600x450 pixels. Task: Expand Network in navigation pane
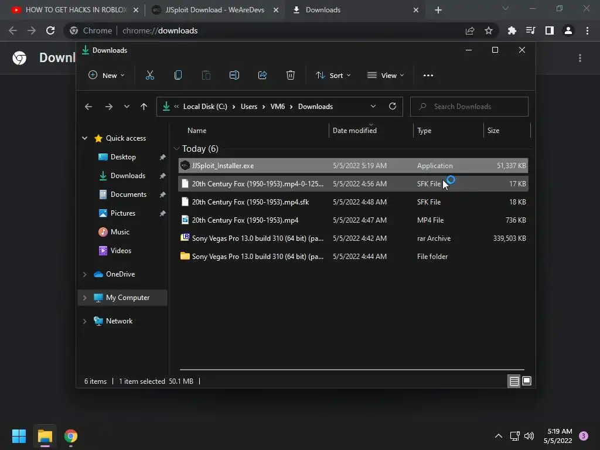tap(84, 321)
